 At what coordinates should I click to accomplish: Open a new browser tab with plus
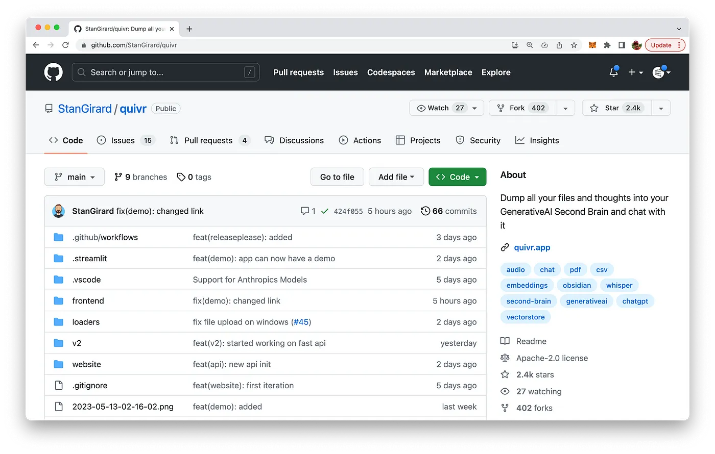(189, 29)
